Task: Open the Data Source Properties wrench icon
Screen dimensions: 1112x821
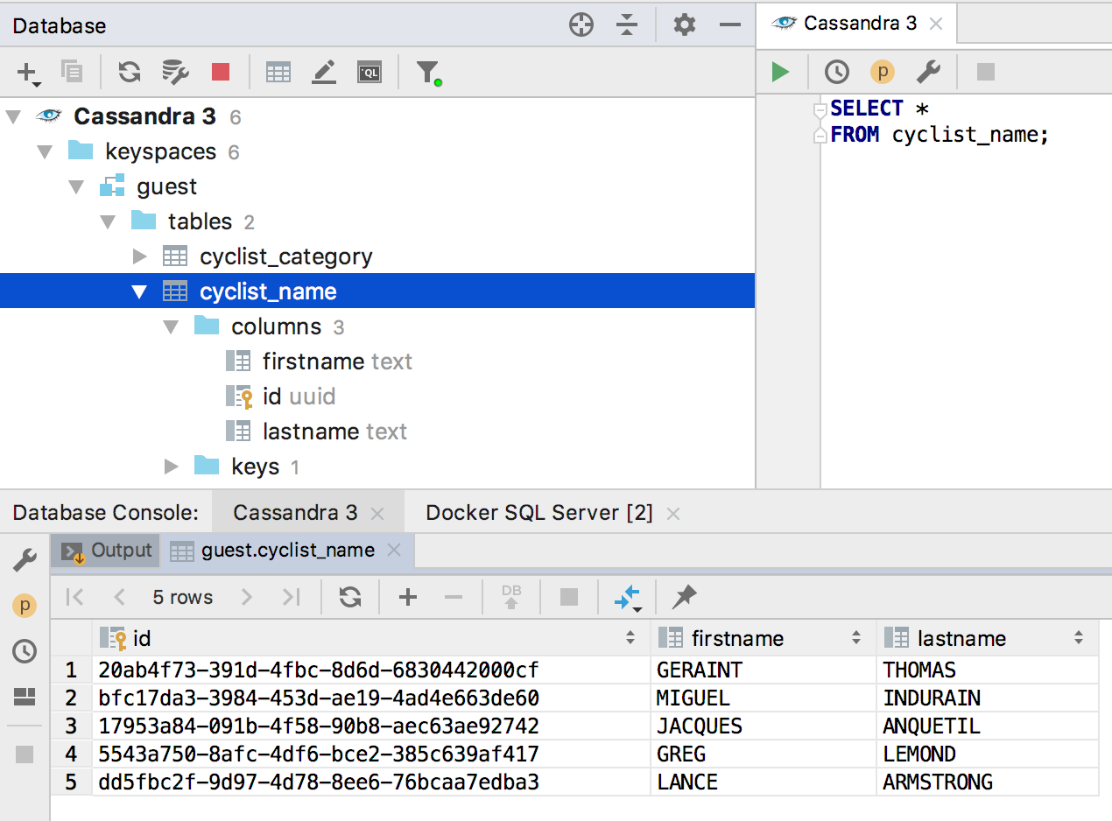Action: pyautogui.click(x=175, y=73)
